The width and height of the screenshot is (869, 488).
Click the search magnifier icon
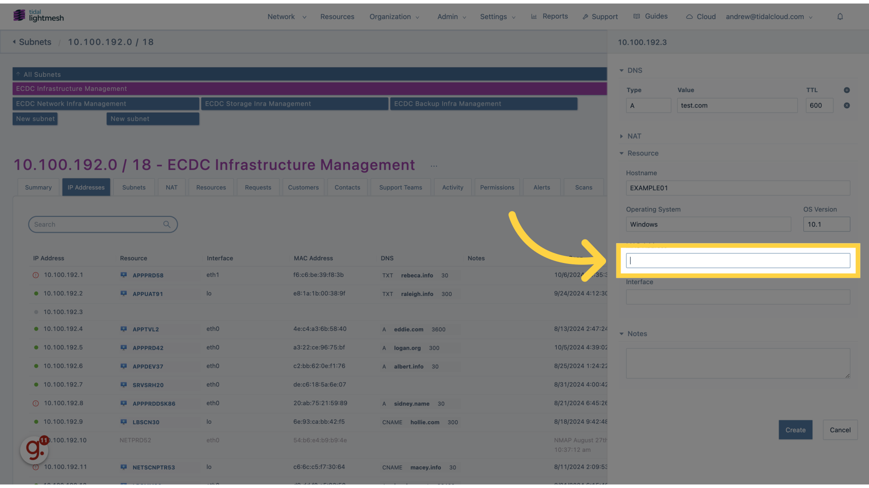(167, 224)
